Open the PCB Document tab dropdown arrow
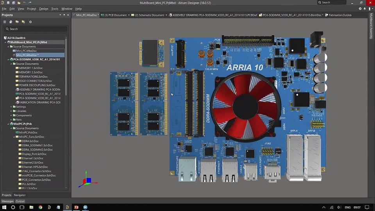 tap(129, 15)
